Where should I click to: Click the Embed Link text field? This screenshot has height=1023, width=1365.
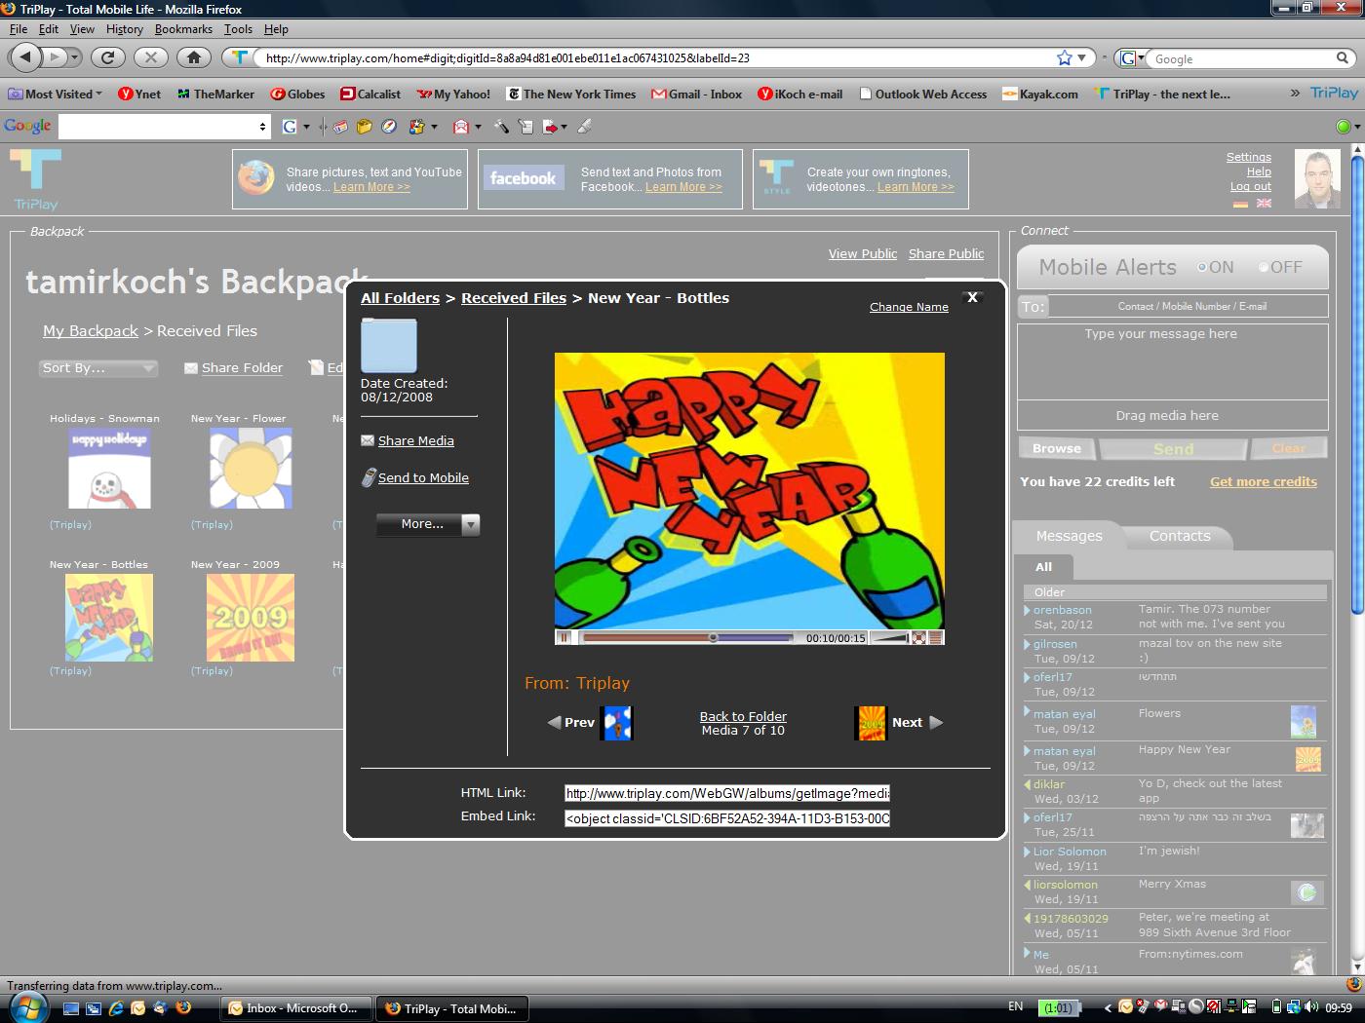(x=727, y=818)
